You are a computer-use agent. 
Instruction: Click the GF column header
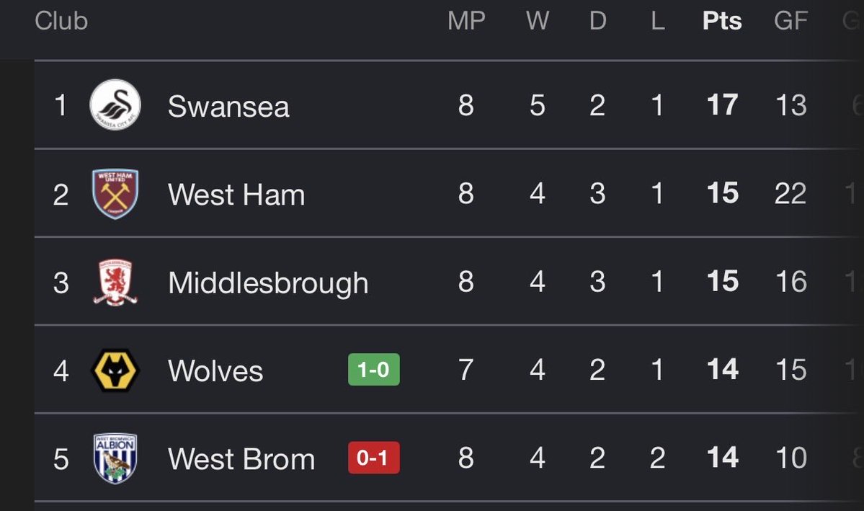[x=790, y=21]
